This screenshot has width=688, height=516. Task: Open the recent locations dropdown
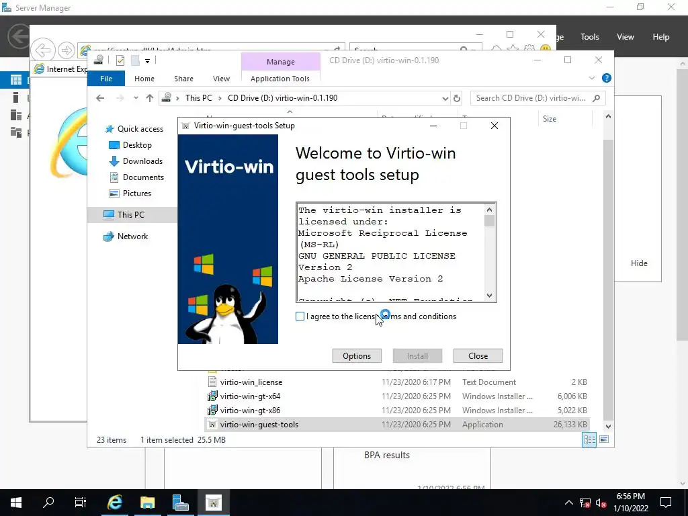click(x=136, y=98)
